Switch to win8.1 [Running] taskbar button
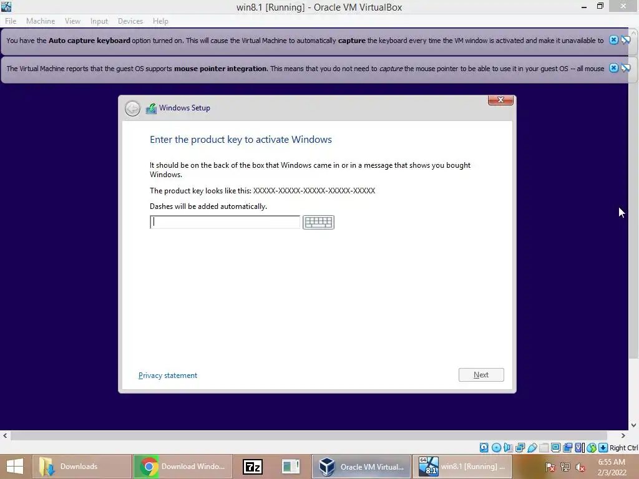639x479 pixels. pos(462,467)
